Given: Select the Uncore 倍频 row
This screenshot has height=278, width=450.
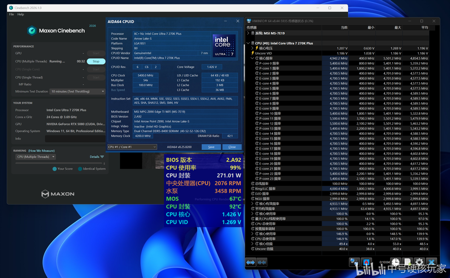Looking at the screenshot, I should click(x=337, y=249).
